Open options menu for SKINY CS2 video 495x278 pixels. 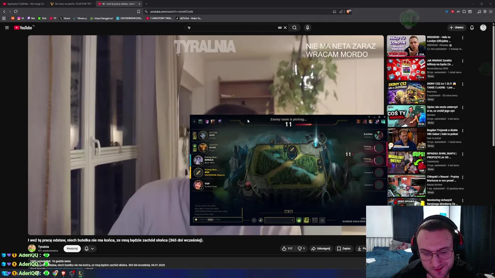click(x=463, y=84)
